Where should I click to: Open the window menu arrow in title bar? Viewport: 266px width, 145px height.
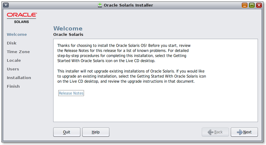[6, 5]
